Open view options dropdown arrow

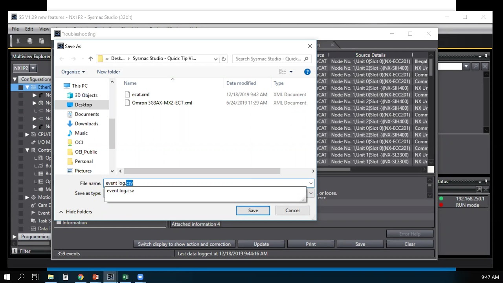291,72
